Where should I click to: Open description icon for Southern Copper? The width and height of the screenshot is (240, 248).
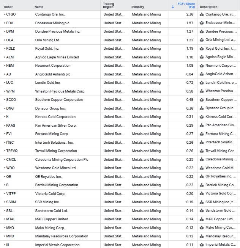202,100
